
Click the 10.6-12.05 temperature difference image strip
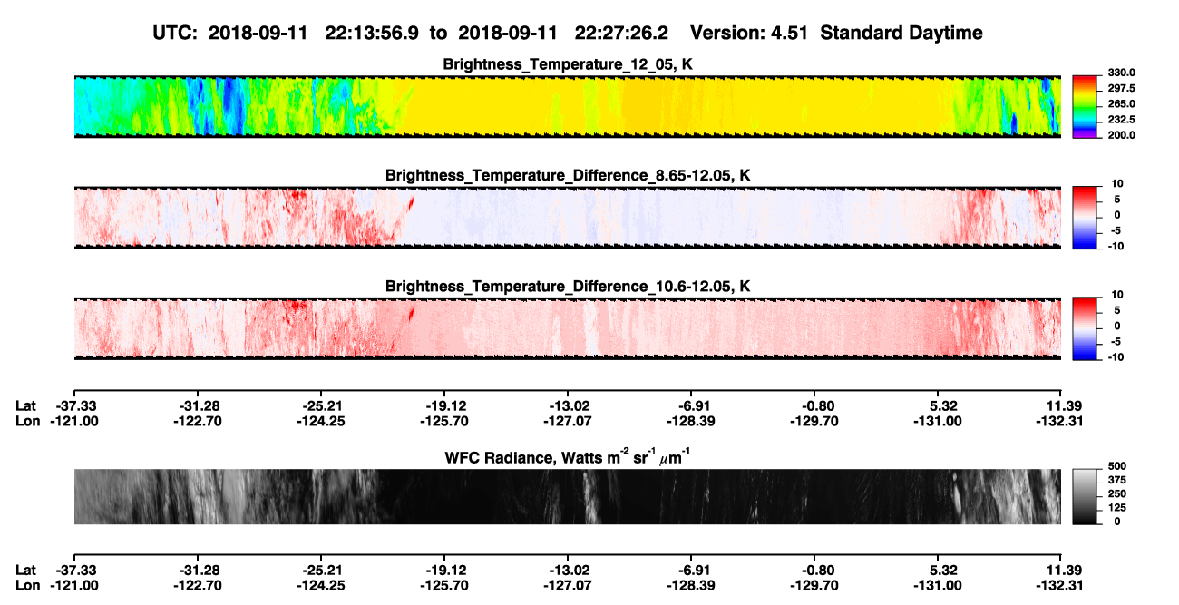point(567,327)
